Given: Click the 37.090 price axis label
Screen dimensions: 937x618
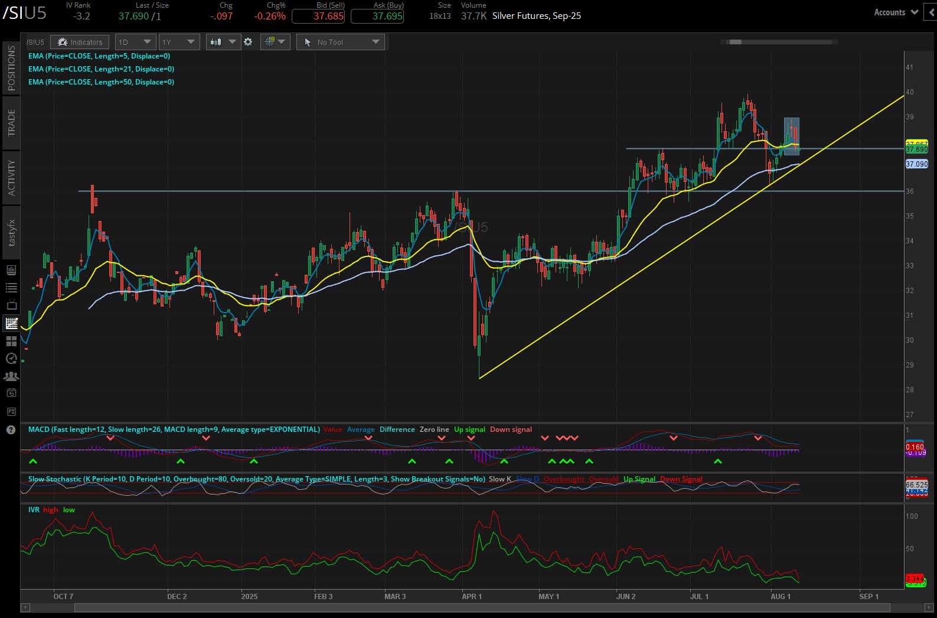Looking at the screenshot, I should (916, 164).
